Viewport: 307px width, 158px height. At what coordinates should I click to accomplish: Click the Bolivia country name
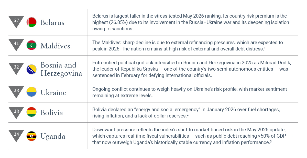[x=52, y=113]
